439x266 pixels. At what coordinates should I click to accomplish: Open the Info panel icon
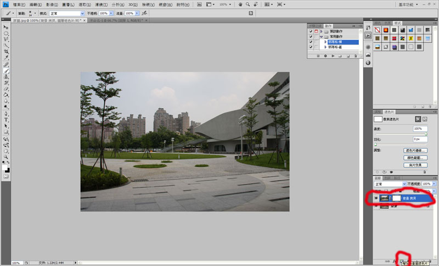pyautogui.click(x=368, y=63)
